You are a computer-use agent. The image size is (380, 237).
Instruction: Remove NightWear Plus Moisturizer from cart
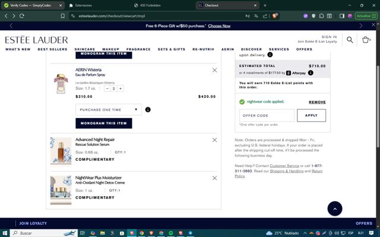click(x=214, y=178)
